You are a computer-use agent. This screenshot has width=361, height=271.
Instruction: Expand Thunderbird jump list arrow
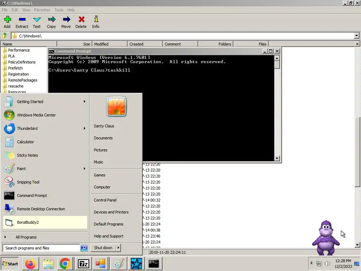click(85, 128)
